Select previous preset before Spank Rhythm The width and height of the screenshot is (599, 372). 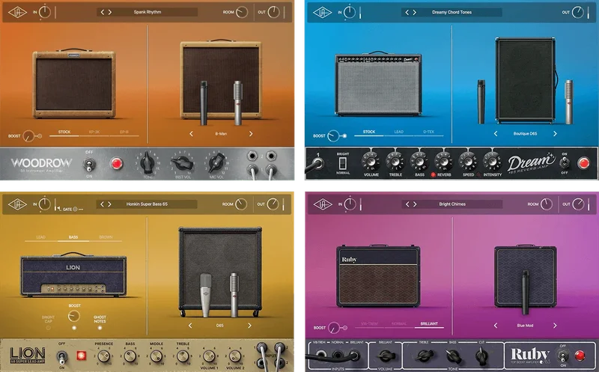pyautogui.click(x=103, y=12)
